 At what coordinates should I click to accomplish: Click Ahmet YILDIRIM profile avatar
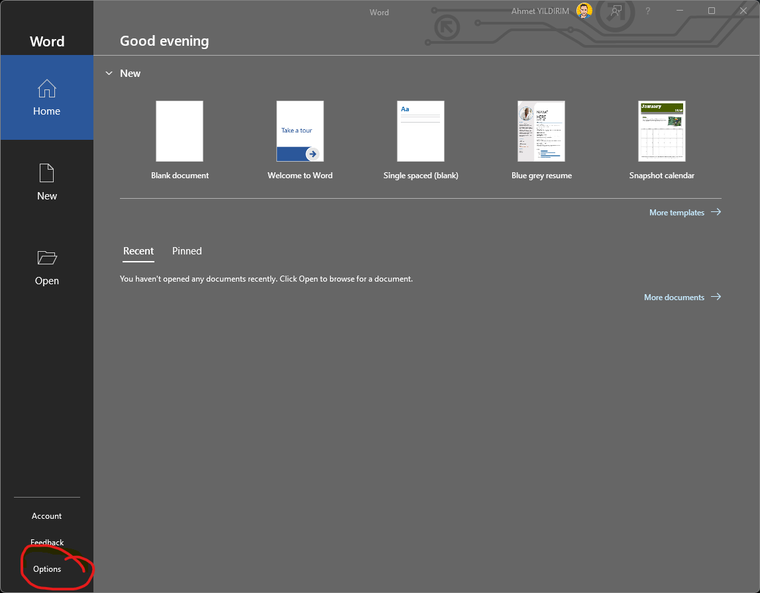click(x=584, y=11)
